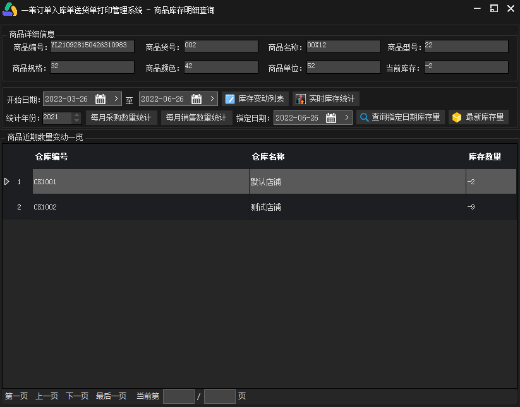The width and height of the screenshot is (520, 407).
Task: Click the 库存变动列表 notepad icon
Action: 230,98
